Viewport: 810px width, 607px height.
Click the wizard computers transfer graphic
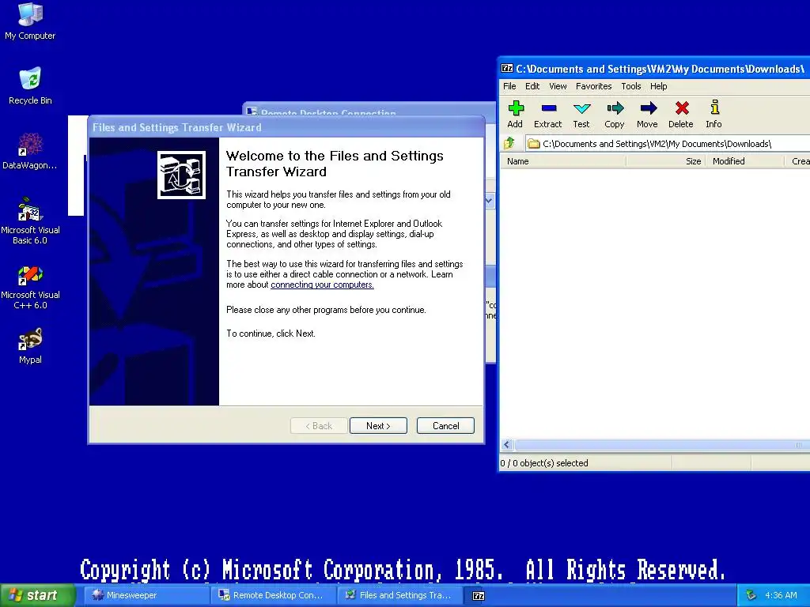point(181,175)
